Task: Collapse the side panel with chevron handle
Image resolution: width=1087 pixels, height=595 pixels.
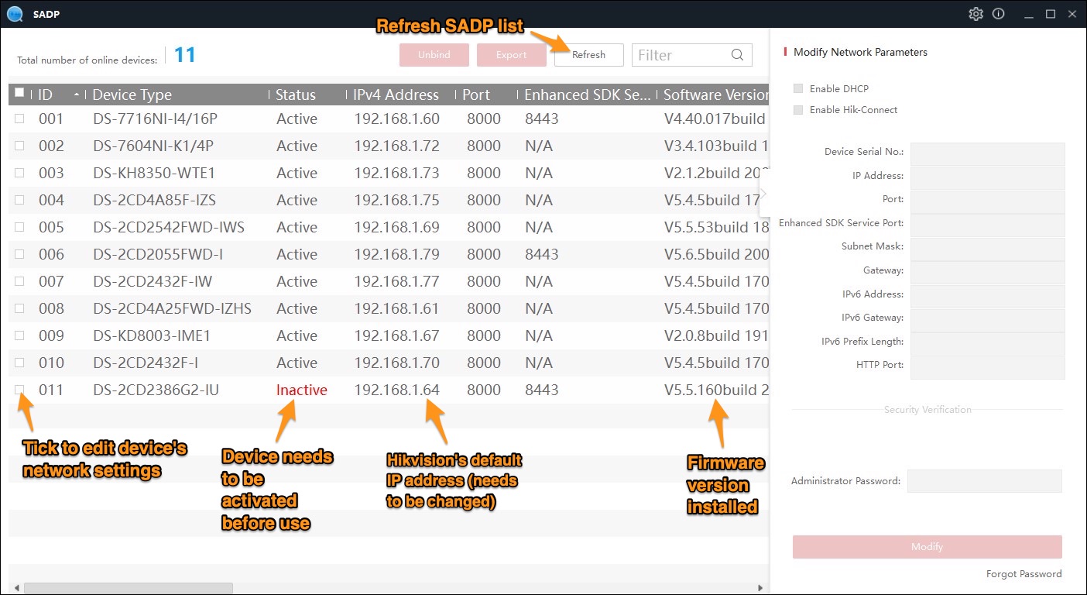Action: click(763, 194)
